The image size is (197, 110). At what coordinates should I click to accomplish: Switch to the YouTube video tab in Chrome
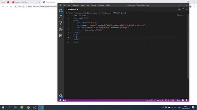26,2
